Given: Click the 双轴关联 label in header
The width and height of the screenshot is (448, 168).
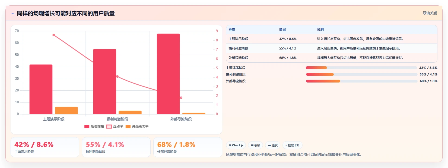Looking at the screenshot, I should tap(430, 13).
